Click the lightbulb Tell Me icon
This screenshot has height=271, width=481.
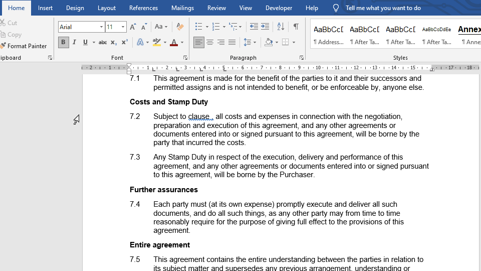tap(336, 8)
